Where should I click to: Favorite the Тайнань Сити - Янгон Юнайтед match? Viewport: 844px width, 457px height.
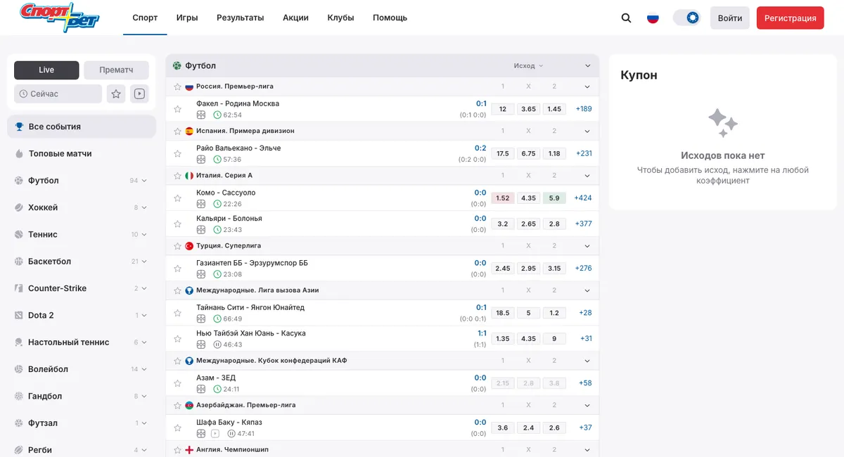point(178,313)
